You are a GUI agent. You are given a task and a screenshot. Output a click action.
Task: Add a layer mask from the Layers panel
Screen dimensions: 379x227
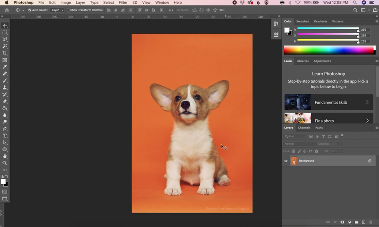pos(342,222)
